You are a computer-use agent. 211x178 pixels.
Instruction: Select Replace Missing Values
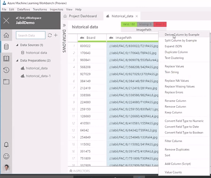[x=180, y=86]
